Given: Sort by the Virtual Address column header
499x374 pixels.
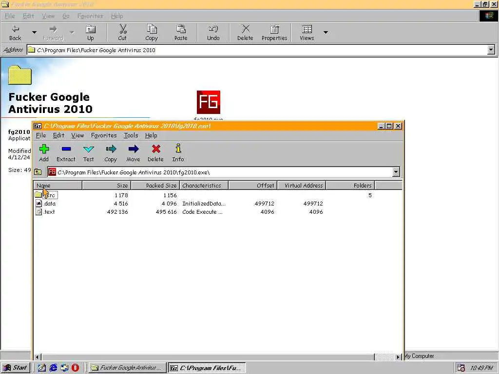Looking at the screenshot, I should pyautogui.click(x=302, y=186).
